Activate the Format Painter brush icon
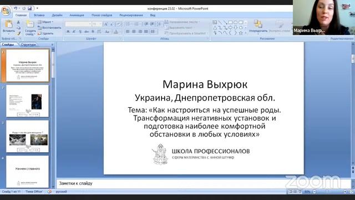Image resolution: width=355 pixels, height=200 pixels. pos(18,33)
